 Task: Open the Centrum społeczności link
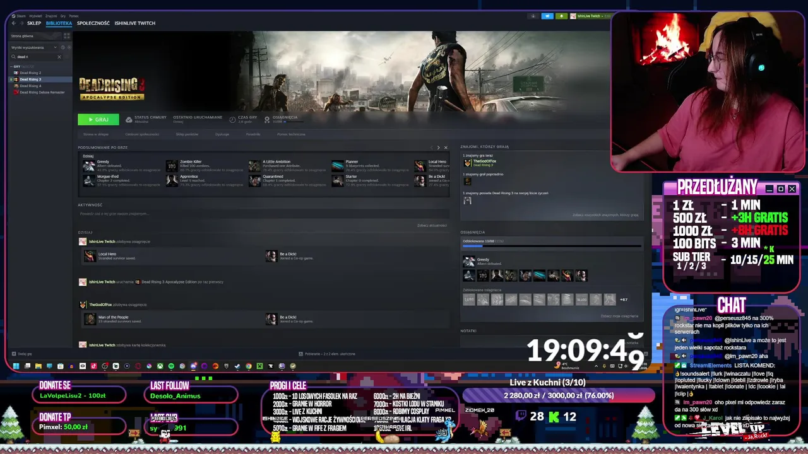point(142,134)
